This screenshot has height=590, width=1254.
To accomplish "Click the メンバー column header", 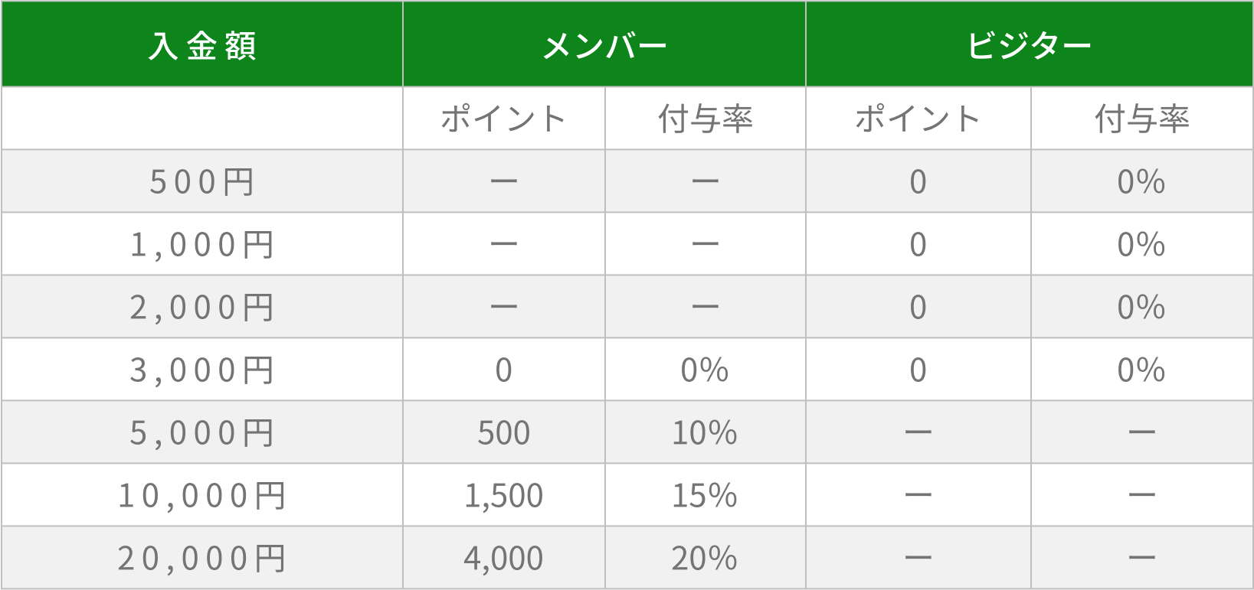I will (x=604, y=45).
